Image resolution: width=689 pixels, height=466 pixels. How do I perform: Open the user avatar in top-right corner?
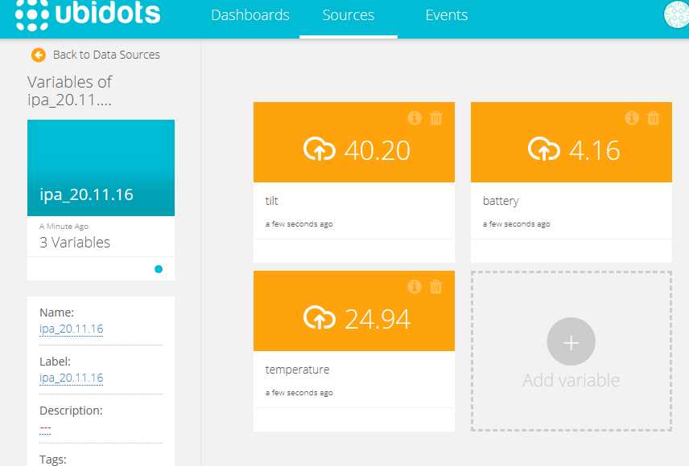click(x=676, y=14)
